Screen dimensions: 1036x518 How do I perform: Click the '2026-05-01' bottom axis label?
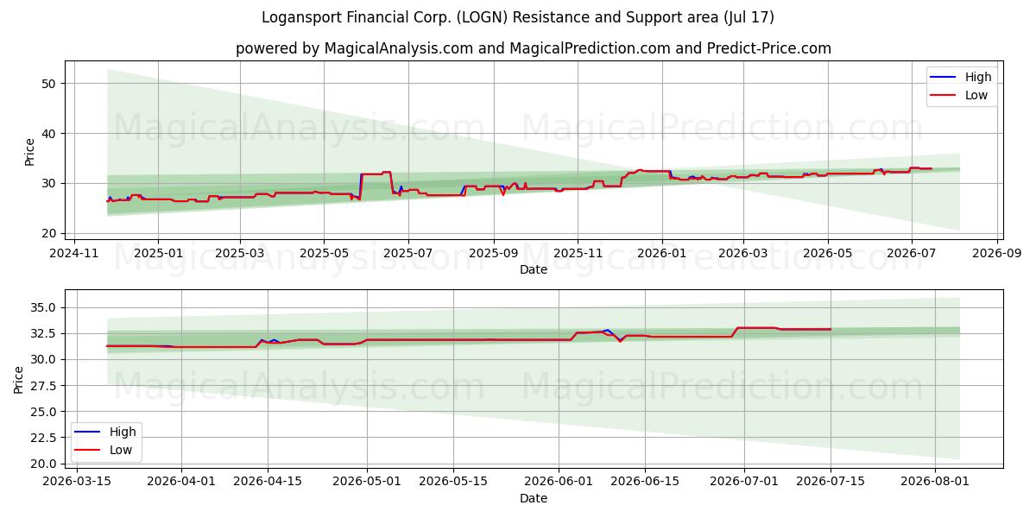(367, 483)
